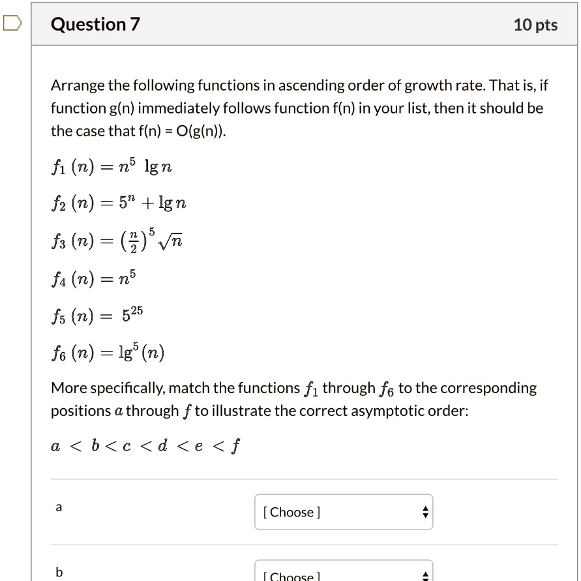Screen dimensions: 581x581
Task: Click the row label a
Action: [x=59, y=507]
